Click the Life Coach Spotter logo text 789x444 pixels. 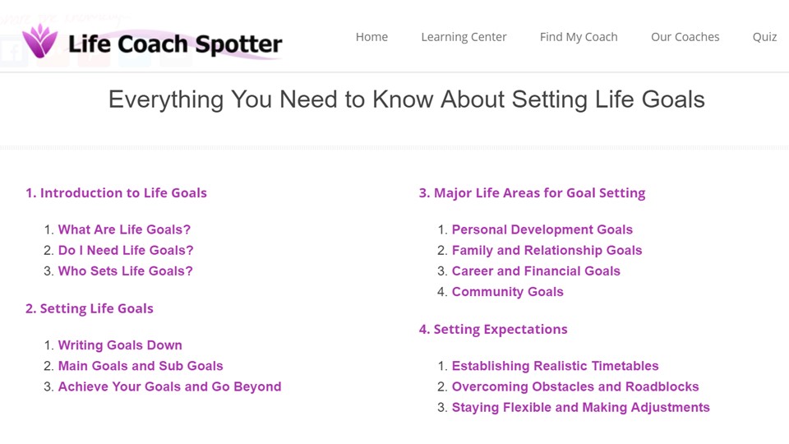pos(175,44)
